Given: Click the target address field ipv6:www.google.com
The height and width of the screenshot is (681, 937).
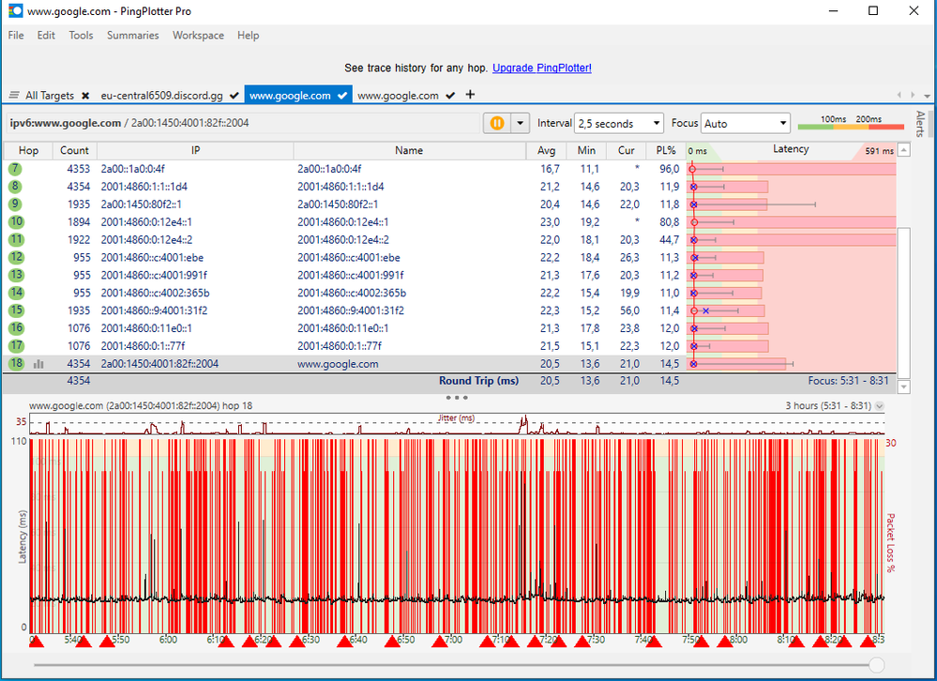Looking at the screenshot, I should coord(243,123).
